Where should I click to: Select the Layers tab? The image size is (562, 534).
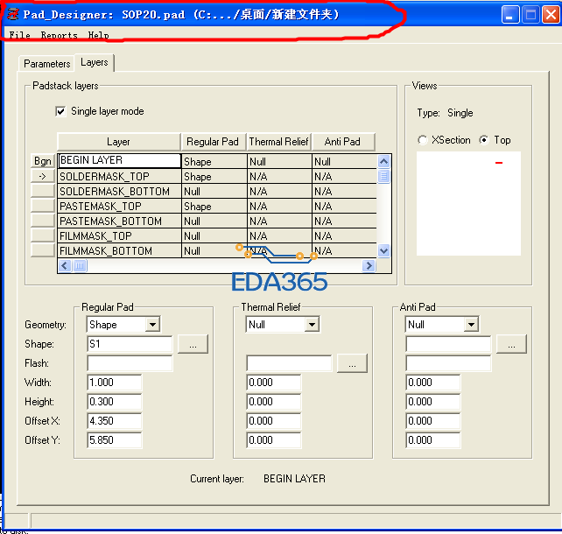click(95, 62)
